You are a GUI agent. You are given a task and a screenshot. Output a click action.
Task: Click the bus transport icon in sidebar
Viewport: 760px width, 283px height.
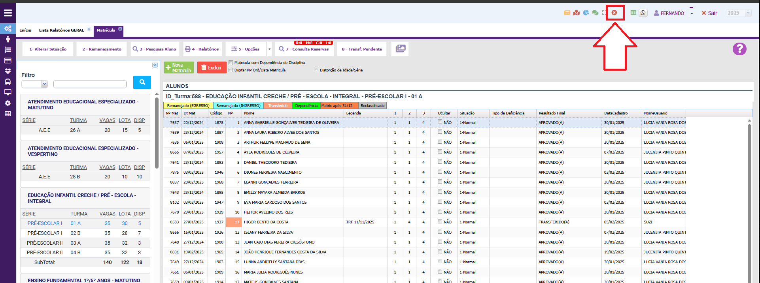coord(8,82)
